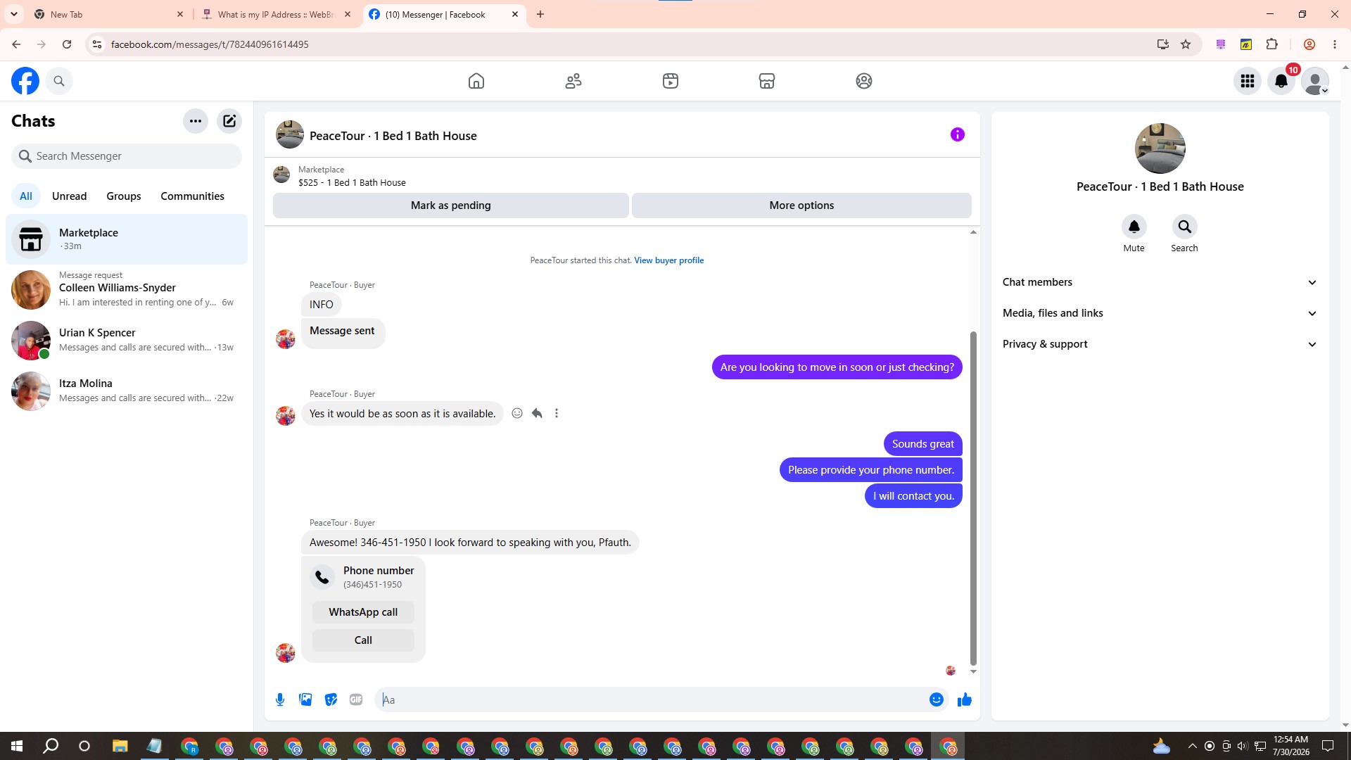1351x760 pixels.
Task: Select the All chats filter
Action: (x=26, y=196)
